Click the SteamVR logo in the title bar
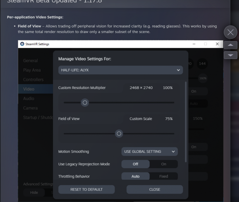Viewport: 239px width, 202px height. 21,44
